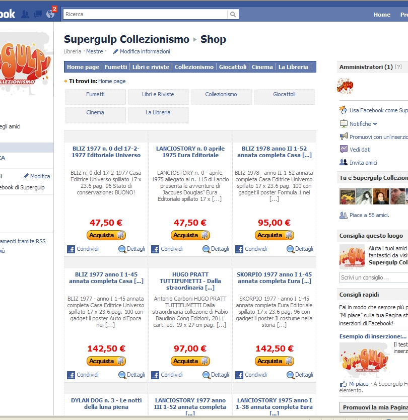Screen dimensions: 408x420
Task: Click Amministratori help [?] link
Action: [398, 66]
